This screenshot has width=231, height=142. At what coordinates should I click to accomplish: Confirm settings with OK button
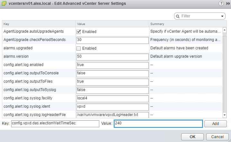(x=192, y=137)
